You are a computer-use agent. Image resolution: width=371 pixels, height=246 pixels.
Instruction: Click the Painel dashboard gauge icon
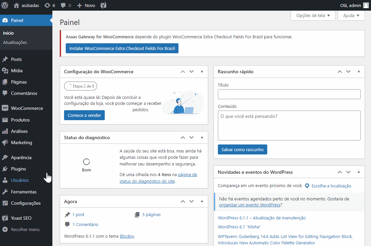[x=5, y=20]
